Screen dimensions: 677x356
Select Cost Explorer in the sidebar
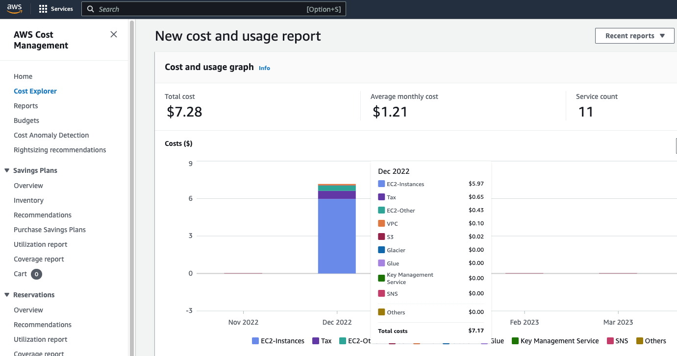(35, 91)
